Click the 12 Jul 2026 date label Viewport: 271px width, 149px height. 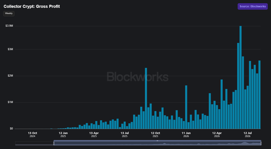click(247, 135)
